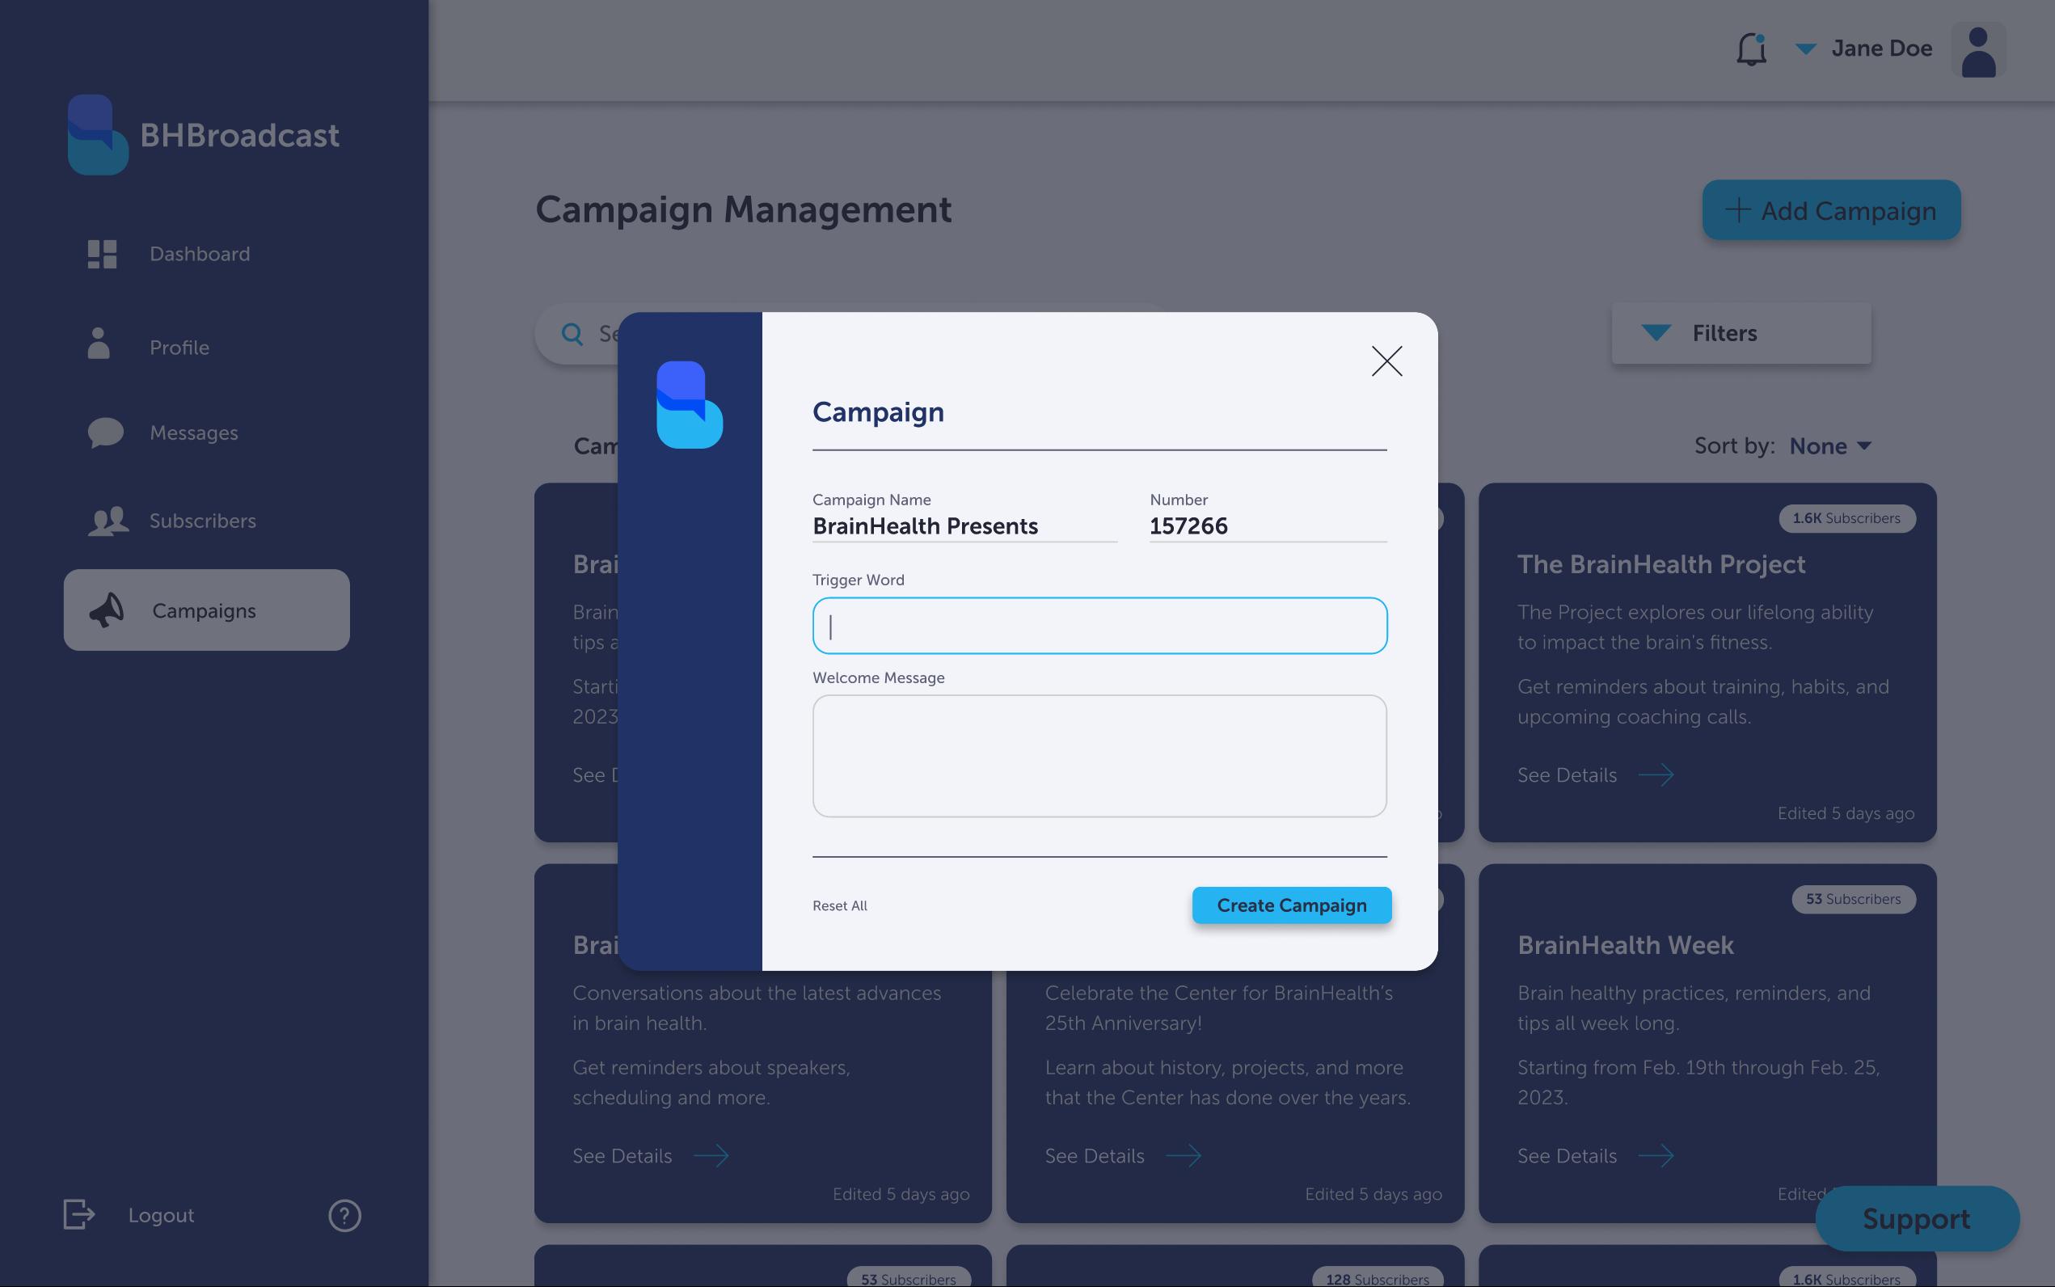Click the search magnifier icon
This screenshot has width=2055, height=1287.
(572, 334)
